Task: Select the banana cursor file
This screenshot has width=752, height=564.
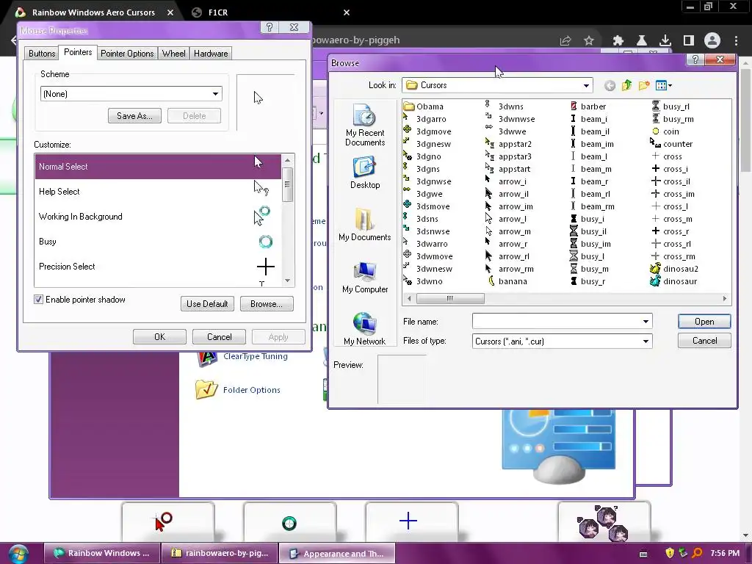Action: click(x=507, y=281)
